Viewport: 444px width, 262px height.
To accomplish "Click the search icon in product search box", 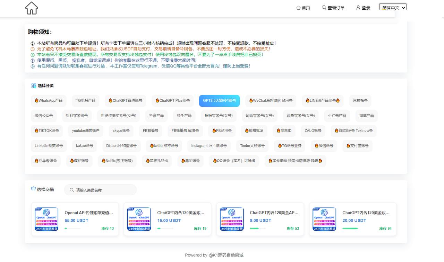I will 72,190.
